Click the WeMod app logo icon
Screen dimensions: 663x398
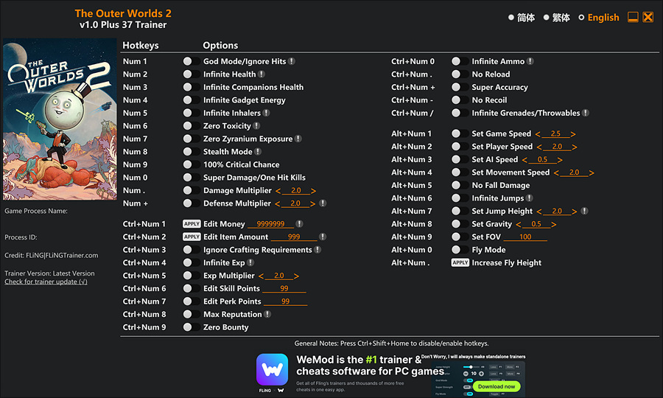pos(272,369)
